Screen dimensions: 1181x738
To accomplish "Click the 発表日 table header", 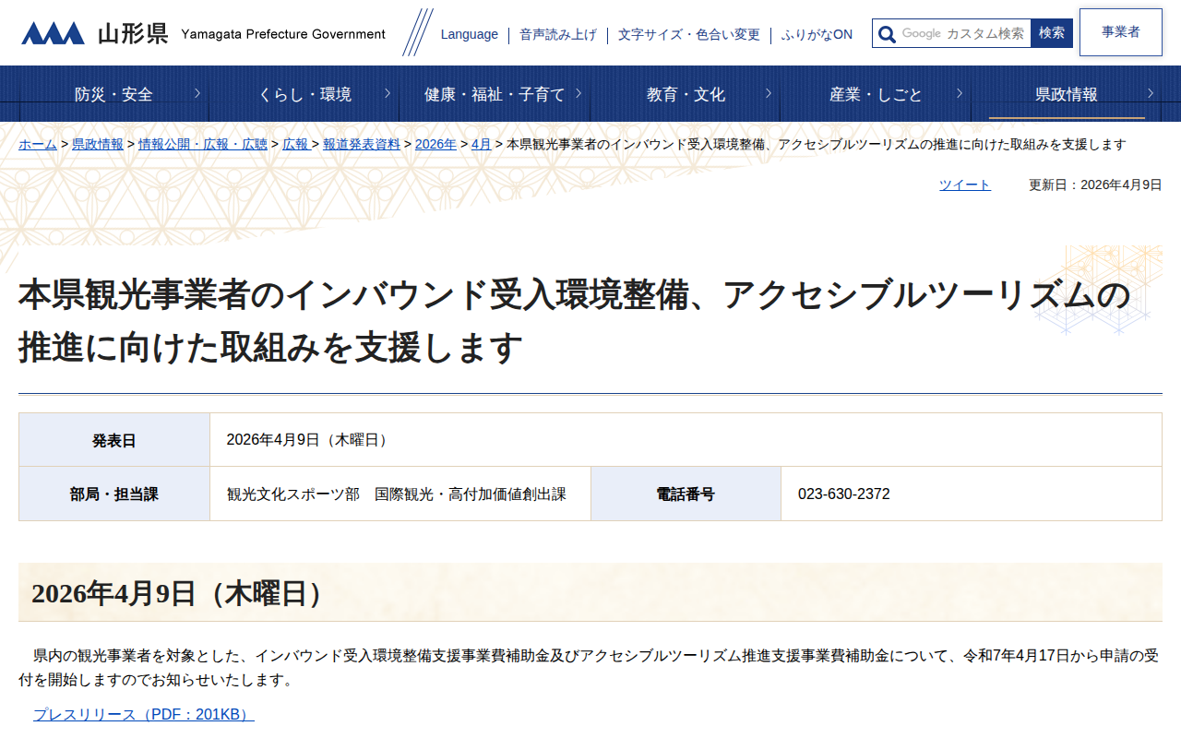I will pyautogui.click(x=114, y=440).
